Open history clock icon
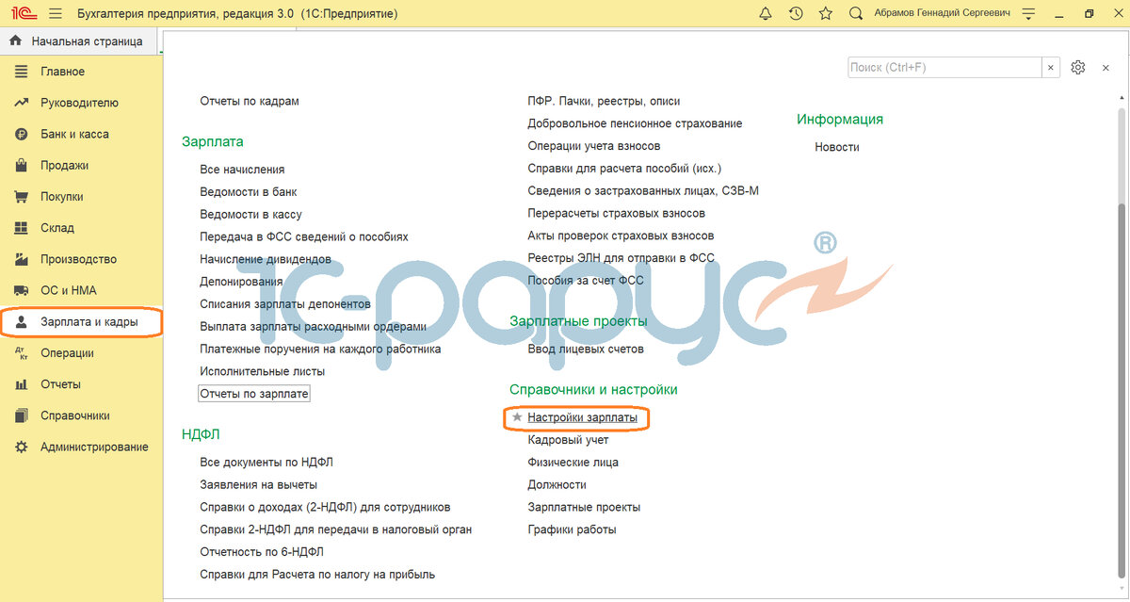The width and height of the screenshot is (1130, 602). [796, 14]
